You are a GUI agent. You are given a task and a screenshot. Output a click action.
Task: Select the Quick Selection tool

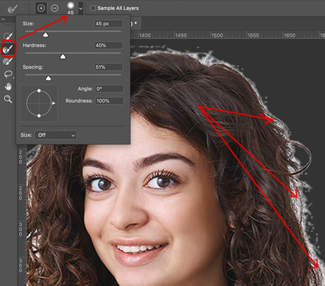point(8,36)
